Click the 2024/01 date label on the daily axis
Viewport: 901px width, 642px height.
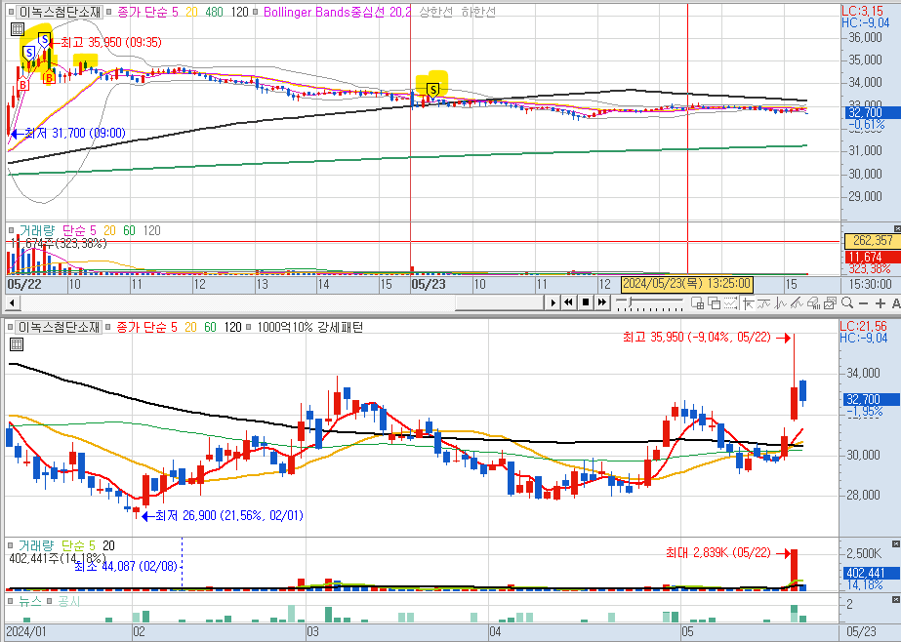pyautogui.click(x=26, y=631)
